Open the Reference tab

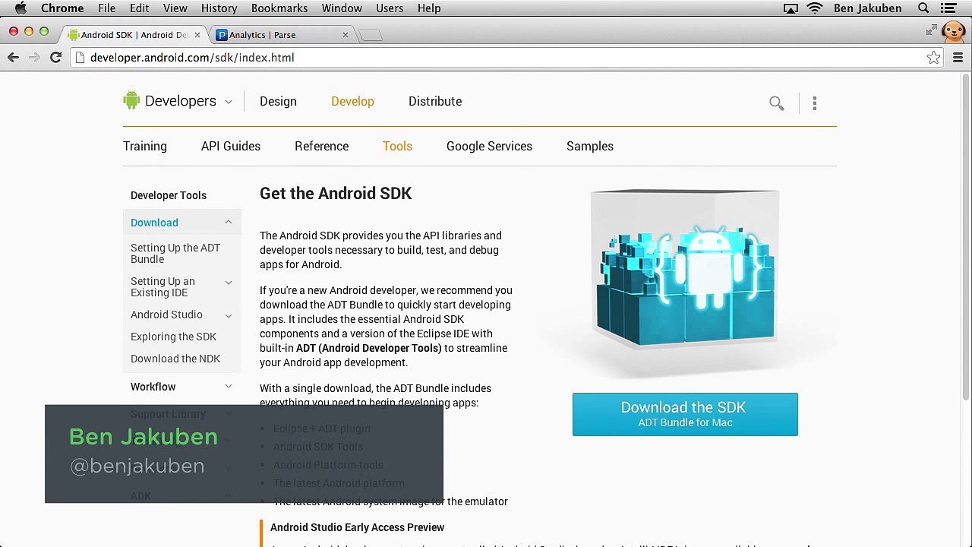pos(322,146)
